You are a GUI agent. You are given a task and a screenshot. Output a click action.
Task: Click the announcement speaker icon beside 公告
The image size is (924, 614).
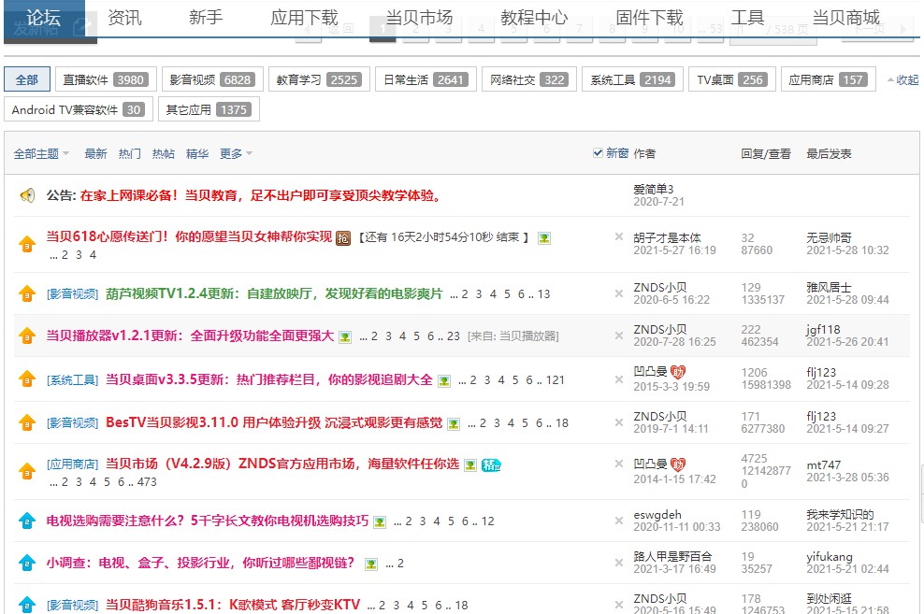[27, 195]
